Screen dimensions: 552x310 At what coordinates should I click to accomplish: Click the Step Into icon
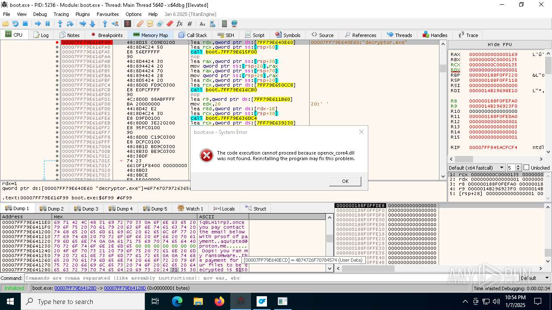(x=60, y=24)
